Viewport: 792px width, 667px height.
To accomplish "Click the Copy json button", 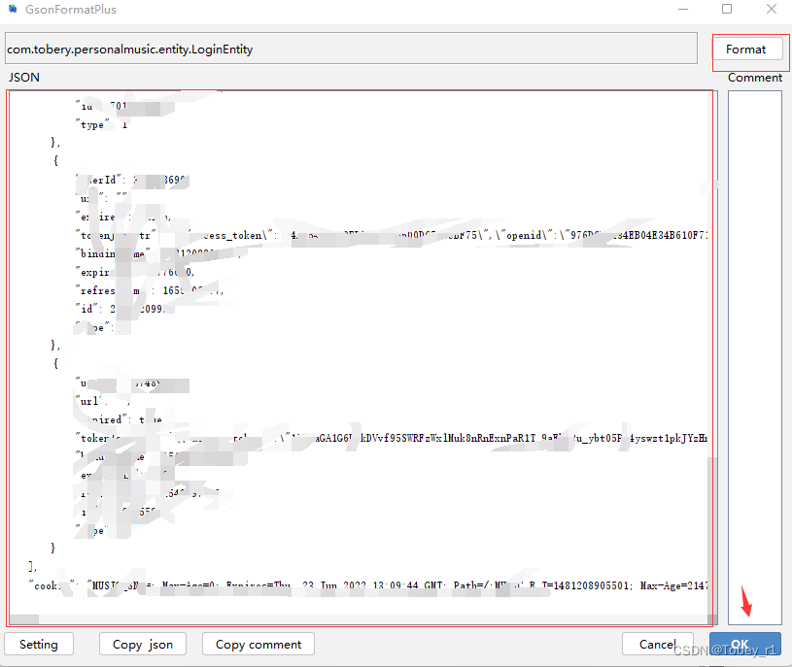I will tap(143, 645).
